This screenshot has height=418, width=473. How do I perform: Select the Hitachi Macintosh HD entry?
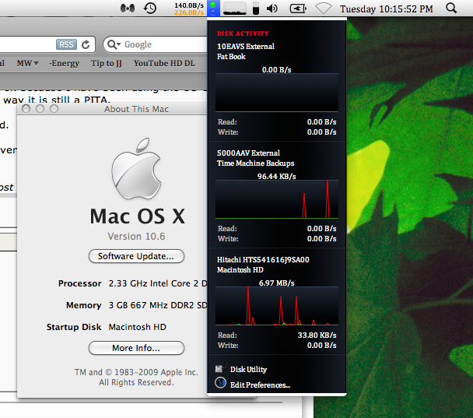pyautogui.click(x=263, y=265)
